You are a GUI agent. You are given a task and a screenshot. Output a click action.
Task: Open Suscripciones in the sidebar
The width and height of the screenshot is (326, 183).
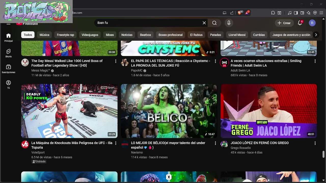click(8, 69)
